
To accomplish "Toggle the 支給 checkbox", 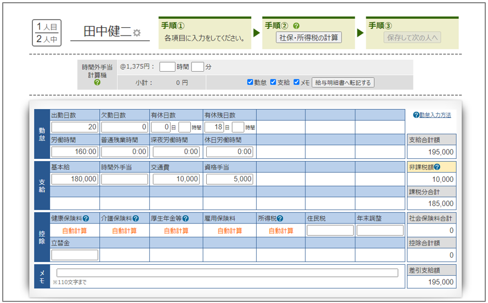I will (x=273, y=83).
